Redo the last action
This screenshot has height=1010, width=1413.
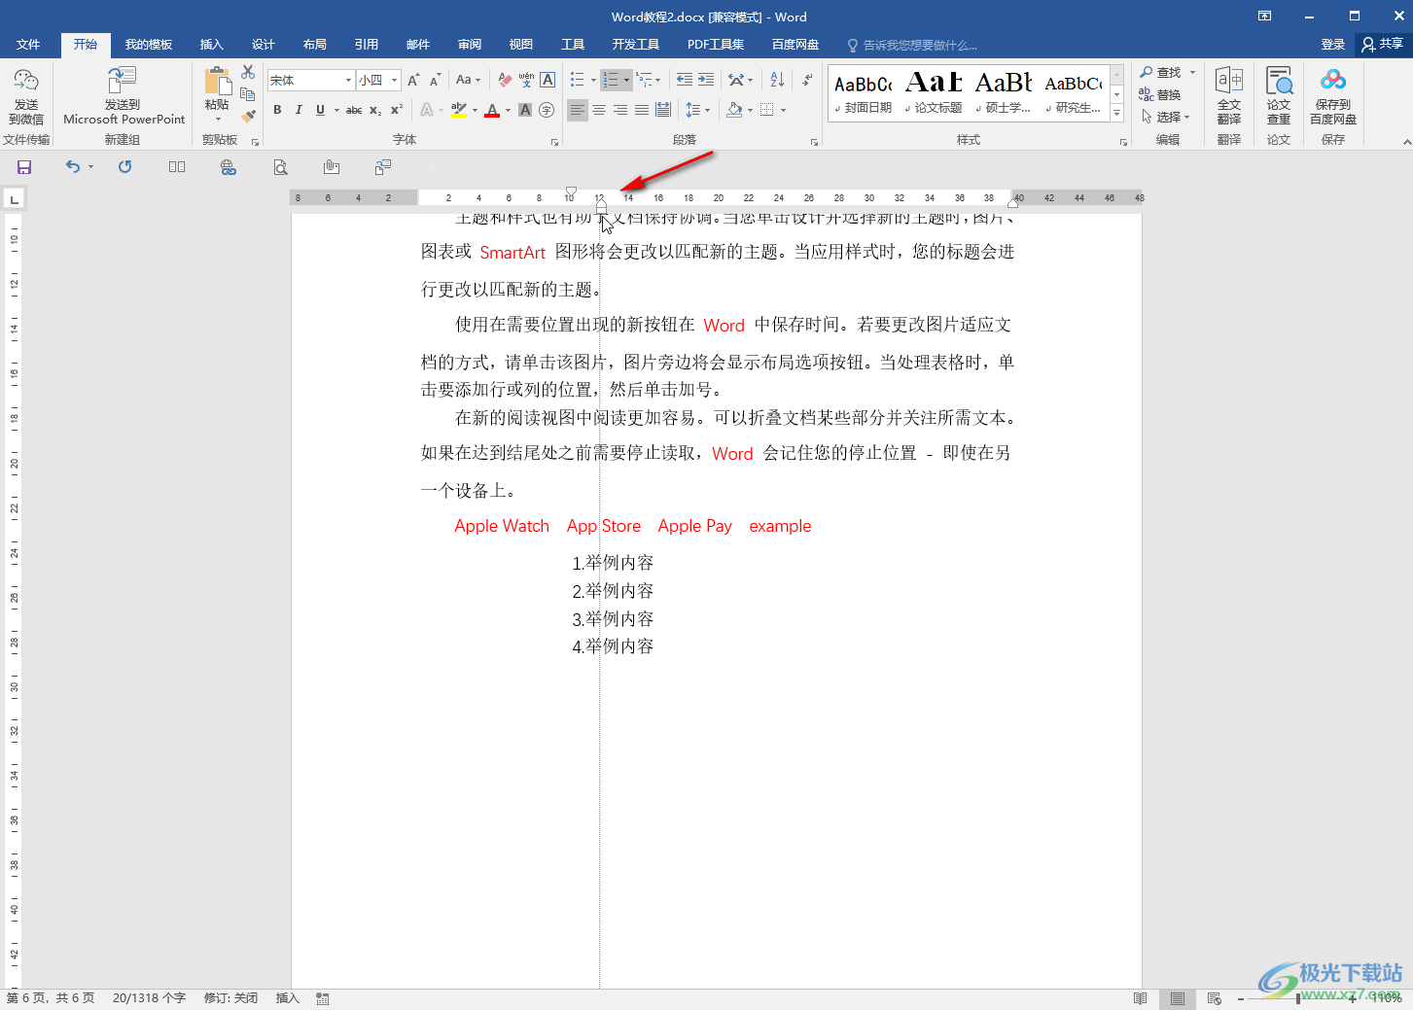[125, 167]
